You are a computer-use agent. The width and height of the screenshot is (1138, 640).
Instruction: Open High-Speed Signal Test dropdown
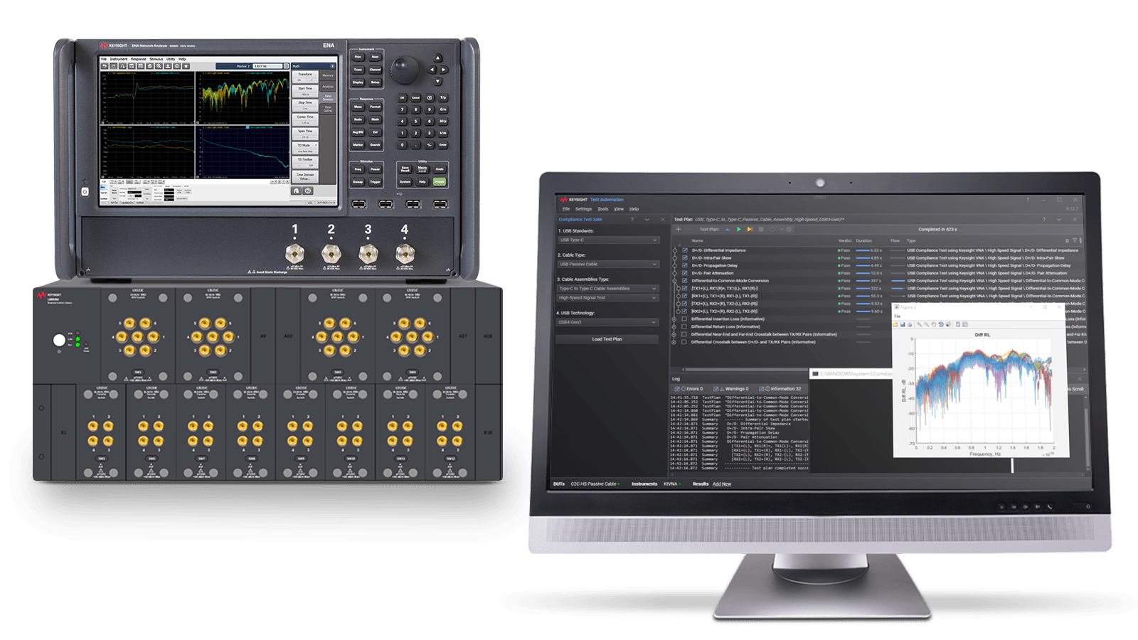coord(608,298)
